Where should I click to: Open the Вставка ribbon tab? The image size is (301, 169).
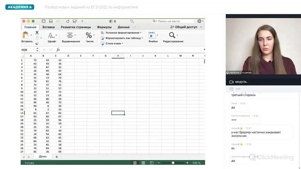pos(48,27)
